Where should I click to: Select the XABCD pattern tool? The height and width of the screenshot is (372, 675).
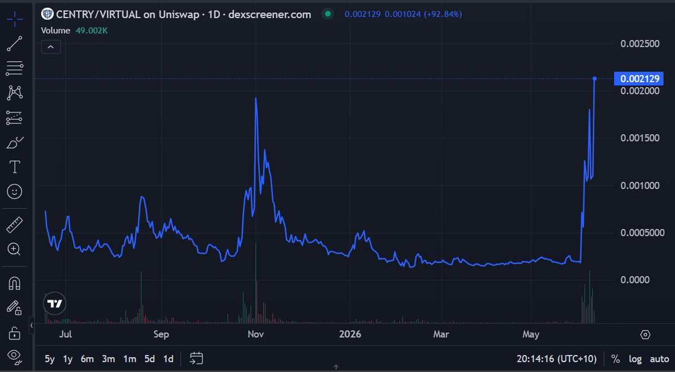click(x=15, y=93)
